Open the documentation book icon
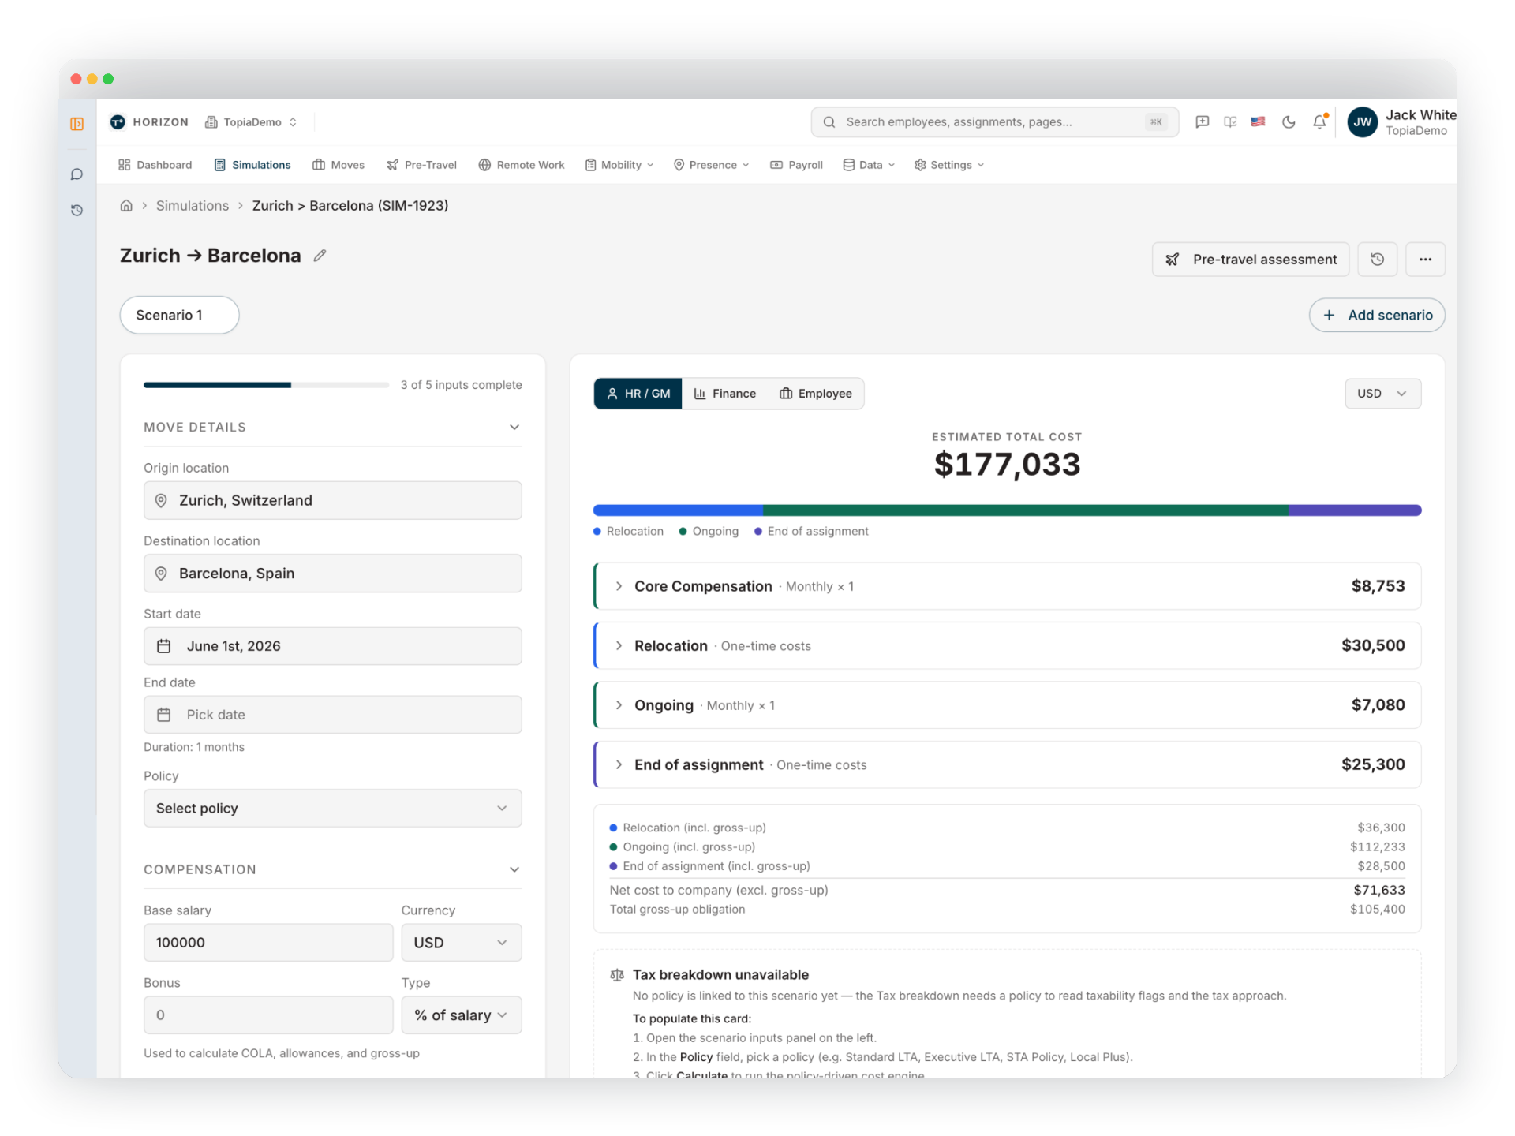Viewport: 1515px width, 1136px height. [1230, 122]
